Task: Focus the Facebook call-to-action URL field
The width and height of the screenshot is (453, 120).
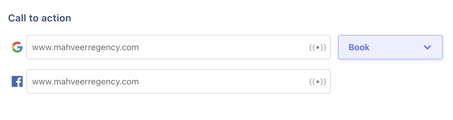Action: tap(179, 81)
